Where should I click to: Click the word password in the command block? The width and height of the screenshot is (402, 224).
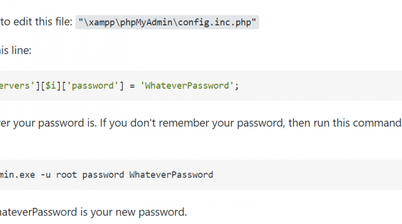click(103, 175)
